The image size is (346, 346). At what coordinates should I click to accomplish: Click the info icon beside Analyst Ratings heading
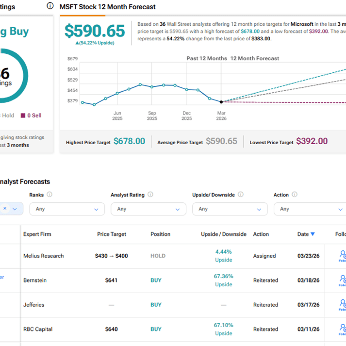click(x=49, y=5)
